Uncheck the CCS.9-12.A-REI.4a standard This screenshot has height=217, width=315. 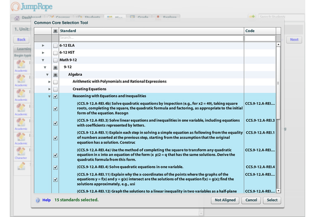tap(55, 155)
